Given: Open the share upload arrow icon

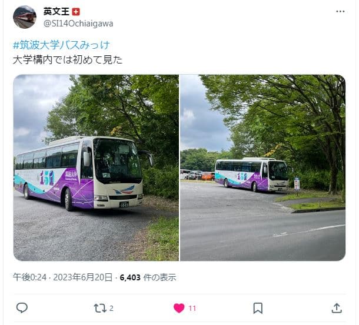Looking at the screenshot, I should [x=337, y=308].
